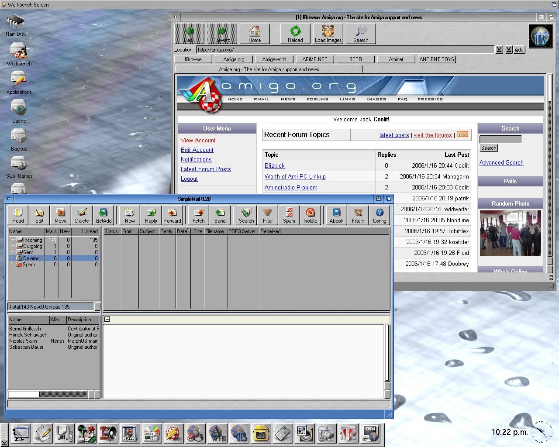The width and height of the screenshot is (559, 447).
Task: Click the Move mail icon in SimpleMail
Action: [61, 215]
